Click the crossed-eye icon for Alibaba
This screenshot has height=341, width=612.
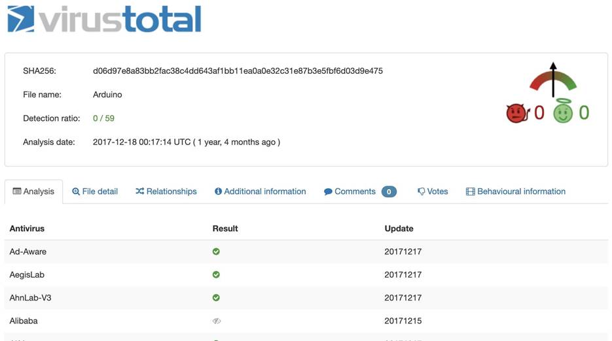pos(216,321)
